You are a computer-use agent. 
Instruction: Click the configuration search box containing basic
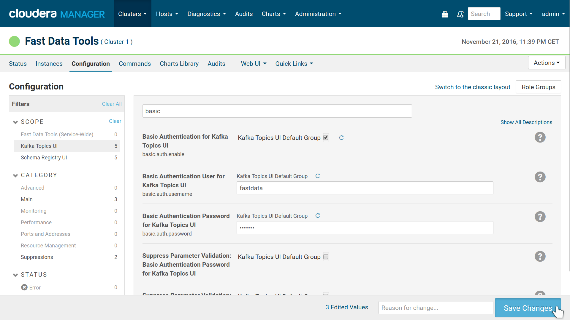[277, 111]
